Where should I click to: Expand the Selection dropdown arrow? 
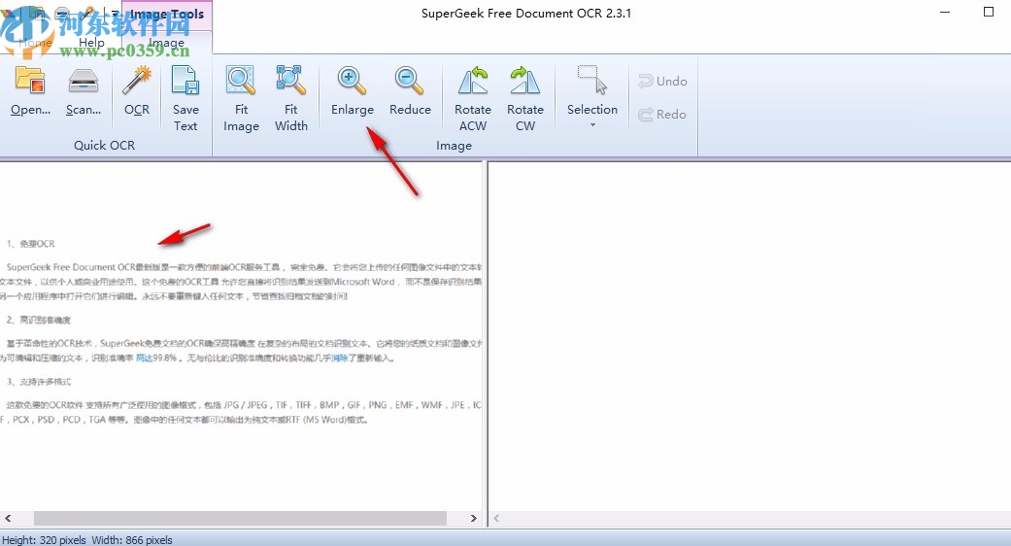point(592,125)
